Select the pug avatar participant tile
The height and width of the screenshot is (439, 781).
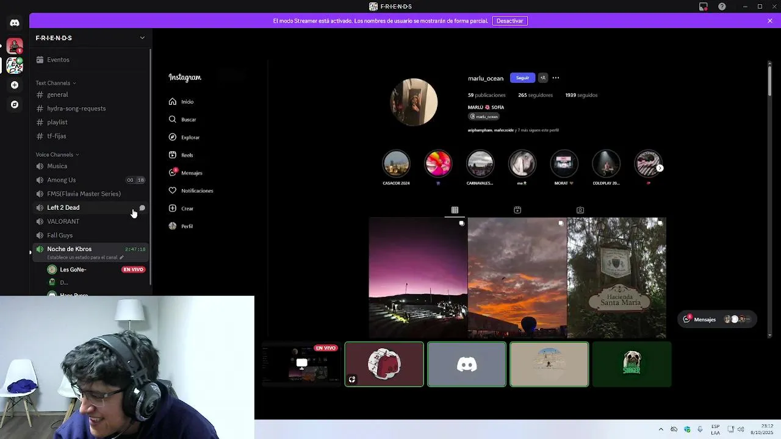click(x=632, y=365)
